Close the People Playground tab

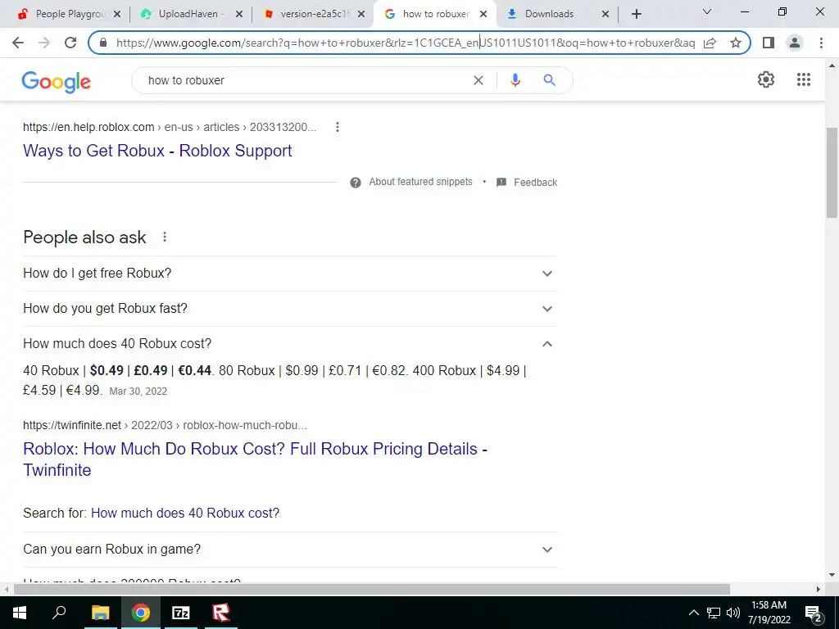(117, 14)
